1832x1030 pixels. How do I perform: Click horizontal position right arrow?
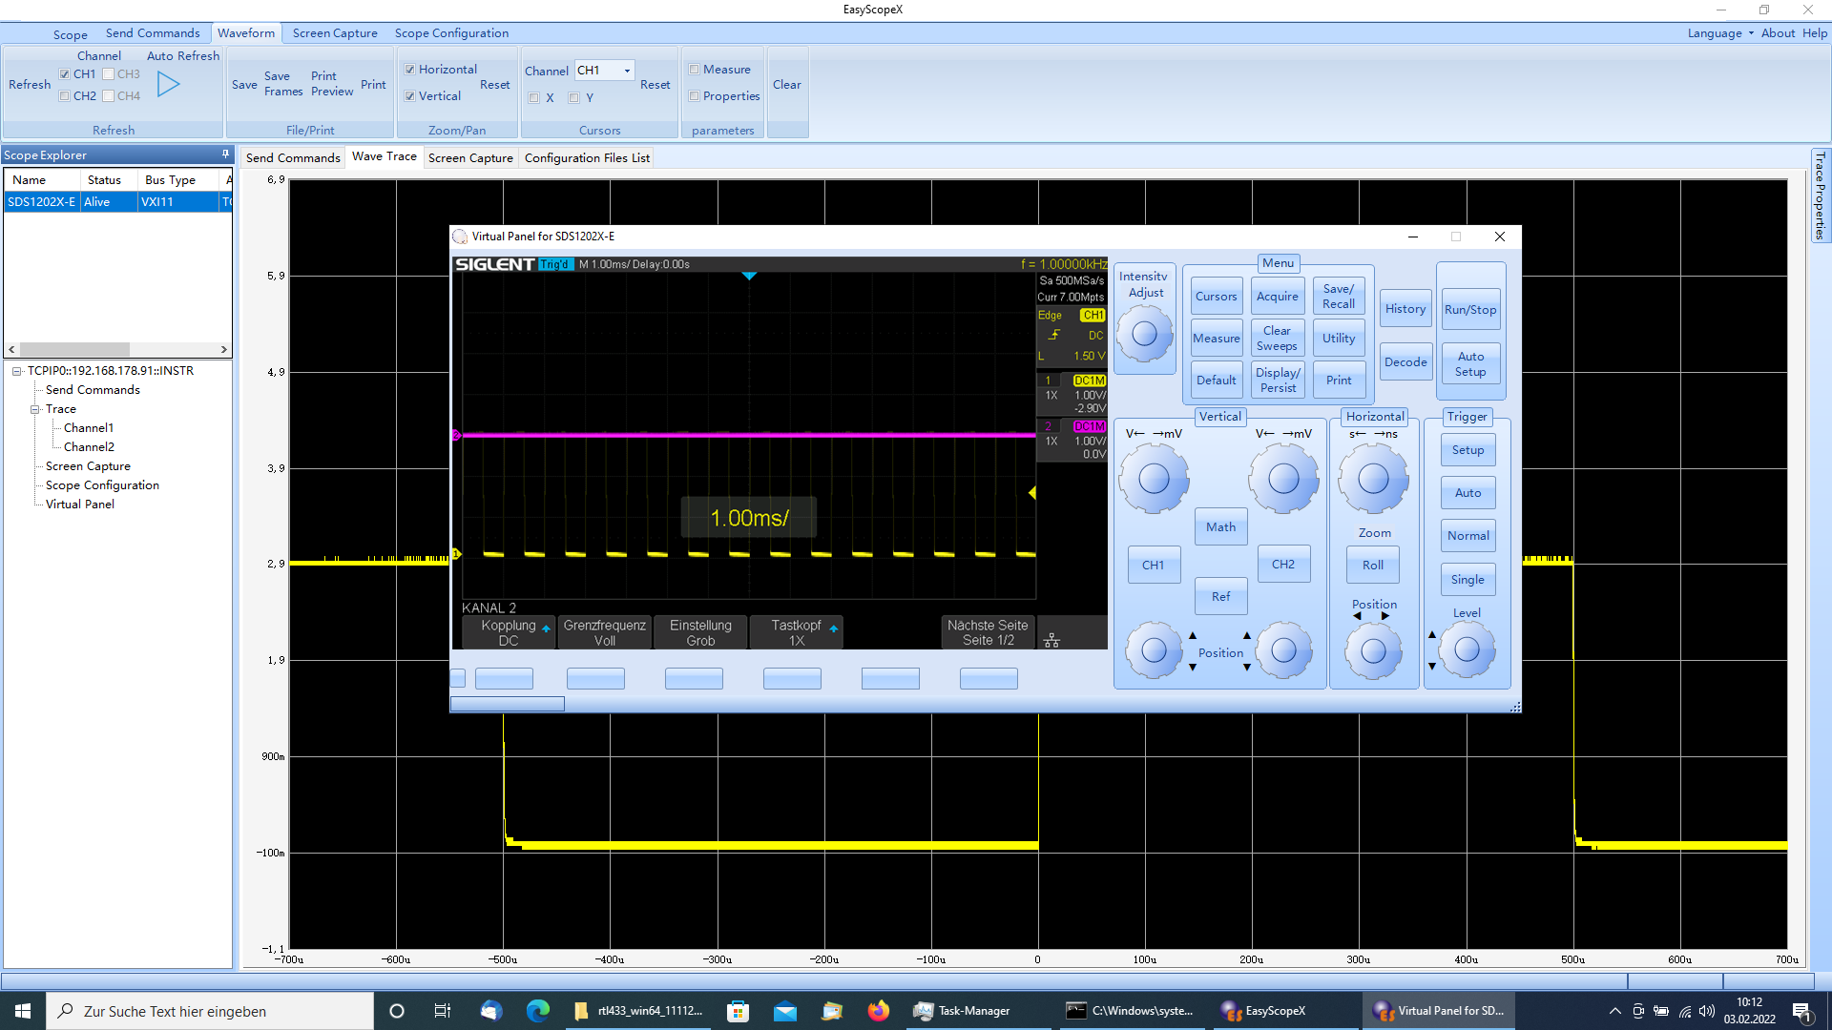pos(1385,616)
